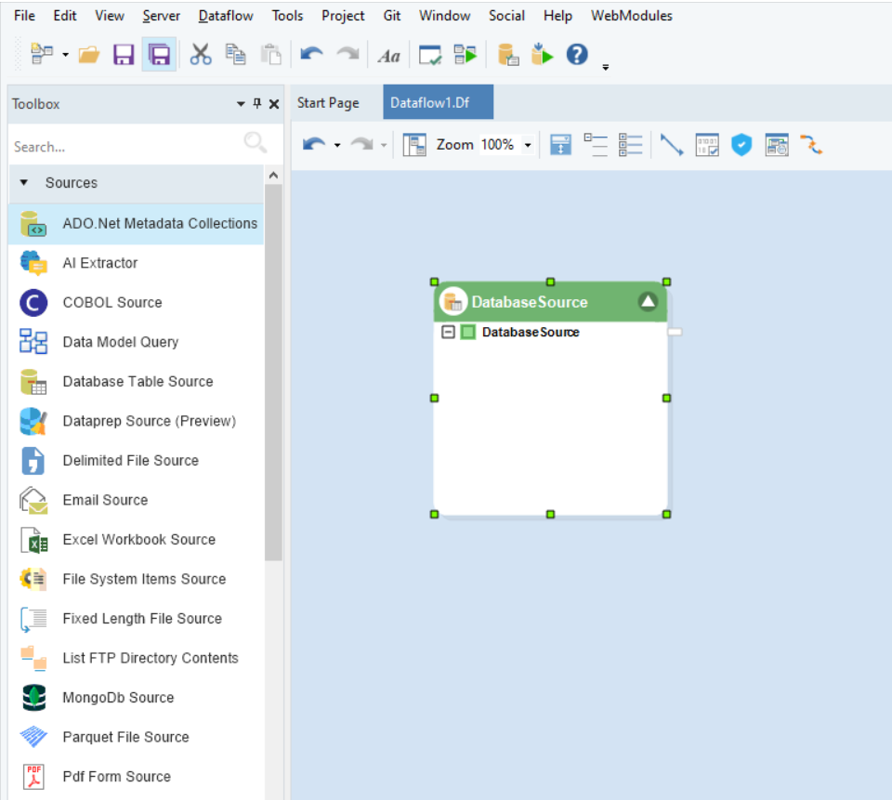Close the Toolbox panel

pos(274,104)
